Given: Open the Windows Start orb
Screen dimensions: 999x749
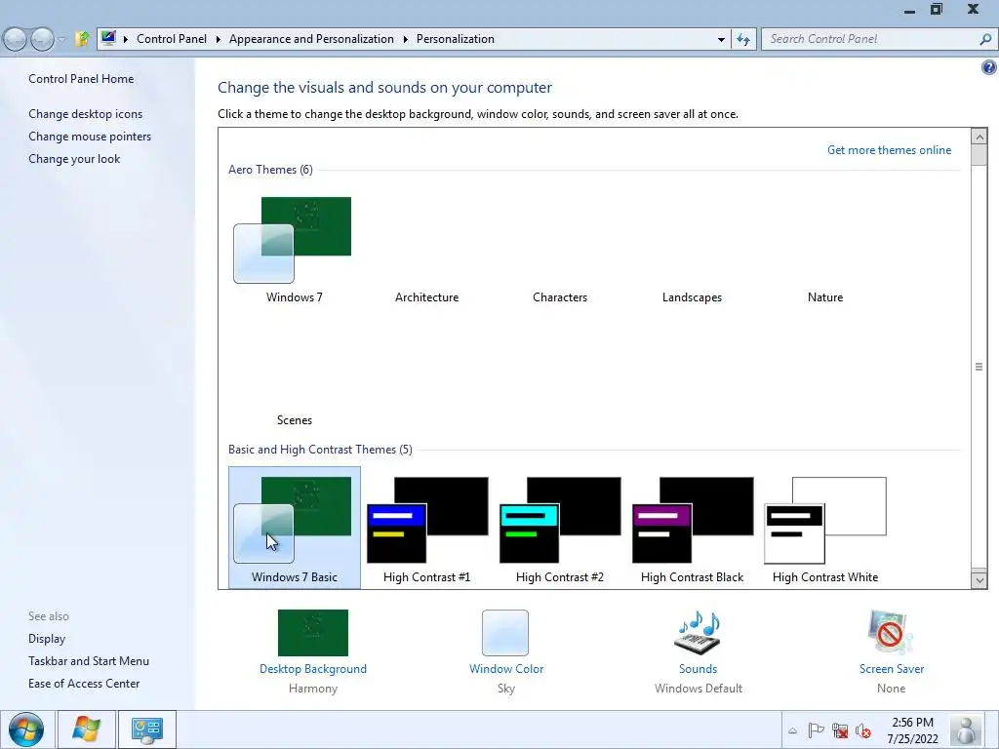Looking at the screenshot, I should pyautogui.click(x=26, y=729).
